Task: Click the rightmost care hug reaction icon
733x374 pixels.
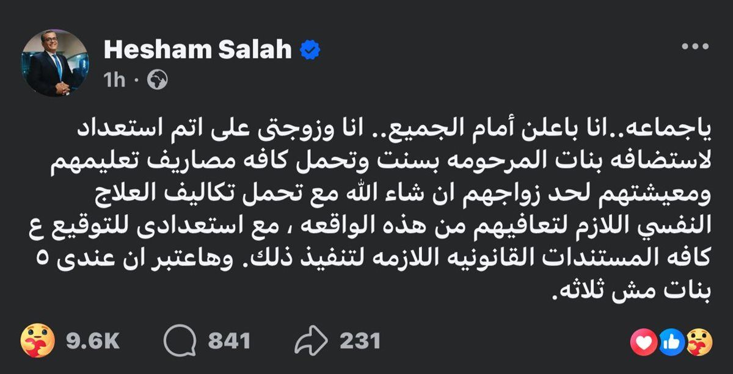Action: tap(696, 341)
